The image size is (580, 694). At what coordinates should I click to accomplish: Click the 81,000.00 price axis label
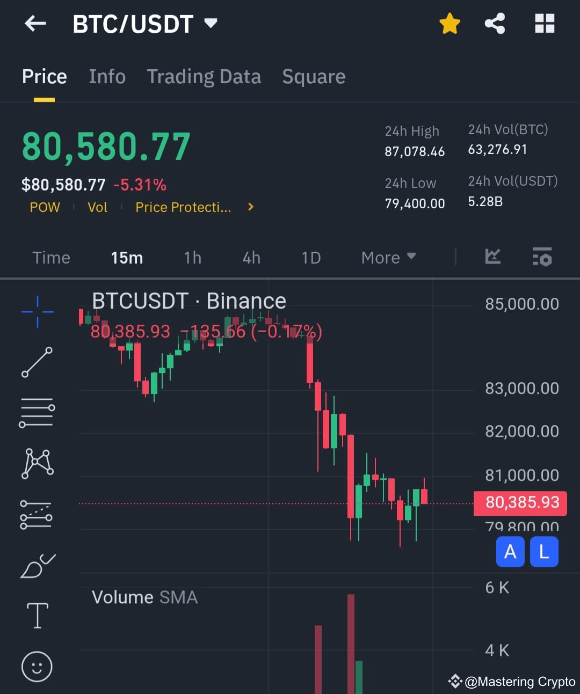[x=522, y=475]
